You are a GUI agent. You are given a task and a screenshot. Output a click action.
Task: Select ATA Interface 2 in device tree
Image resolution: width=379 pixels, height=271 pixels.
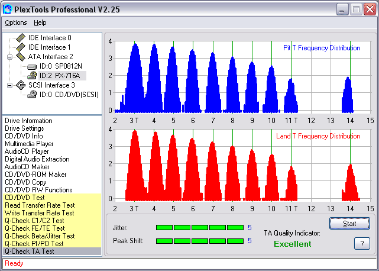click(50, 57)
